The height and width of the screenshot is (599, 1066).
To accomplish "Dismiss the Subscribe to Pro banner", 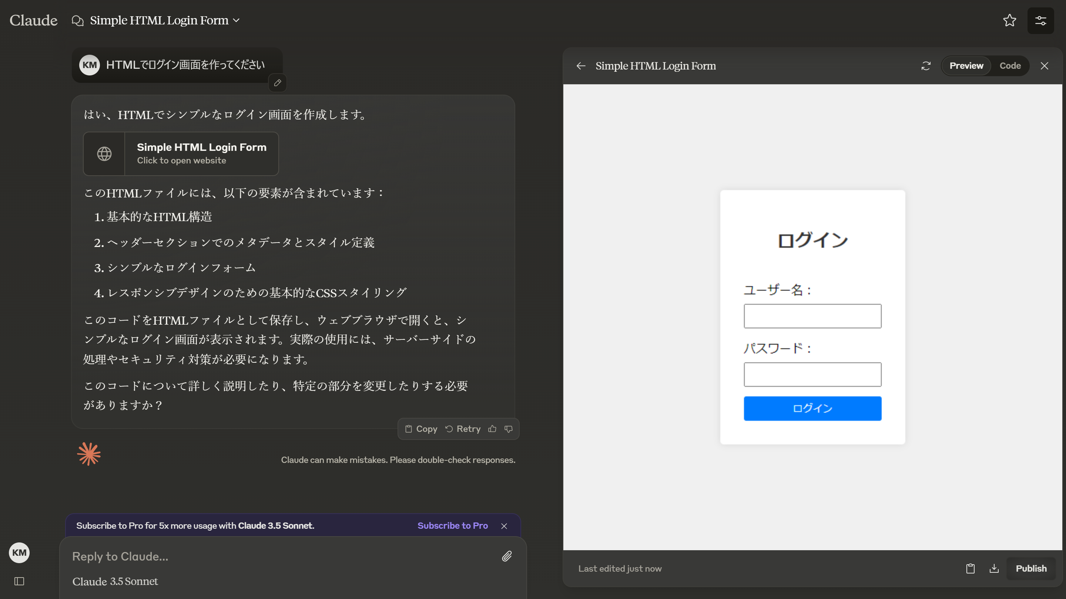I will pyautogui.click(x=504, y=526).
